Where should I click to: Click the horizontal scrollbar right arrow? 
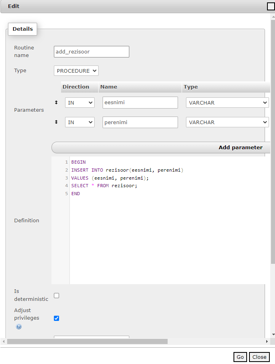click(x=267, y=341)
